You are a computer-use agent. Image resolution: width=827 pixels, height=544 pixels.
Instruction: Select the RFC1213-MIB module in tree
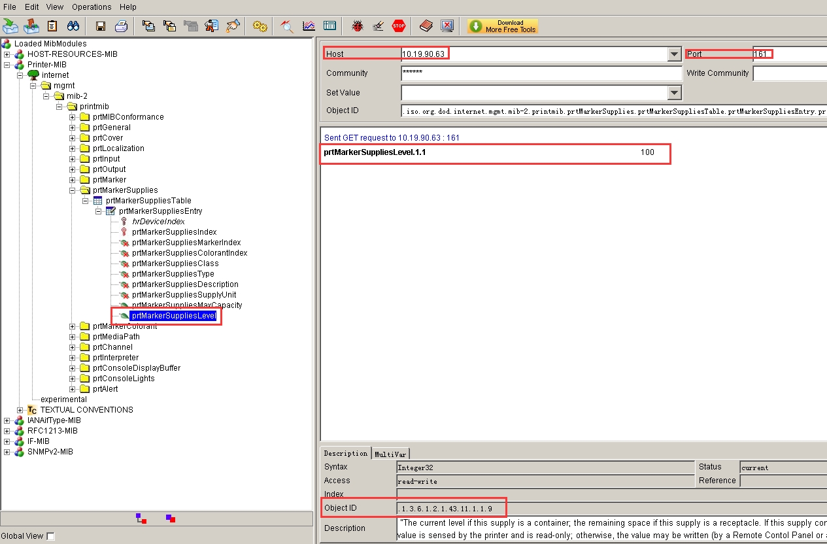(x=52, y=431)
